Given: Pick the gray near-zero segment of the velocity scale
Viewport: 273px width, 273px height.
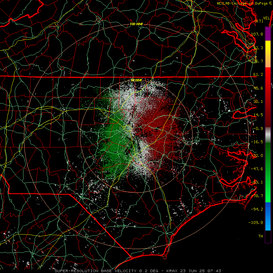Looking at the screenshot, I should coord(268,135).
